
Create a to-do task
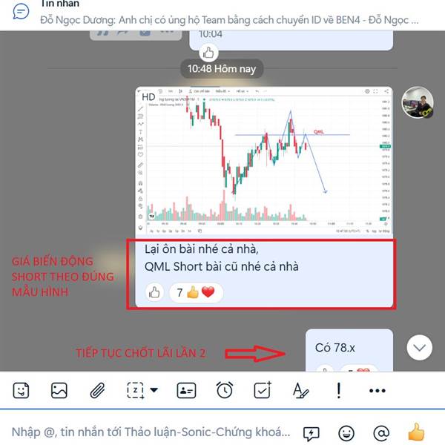(x=263, y=391)
